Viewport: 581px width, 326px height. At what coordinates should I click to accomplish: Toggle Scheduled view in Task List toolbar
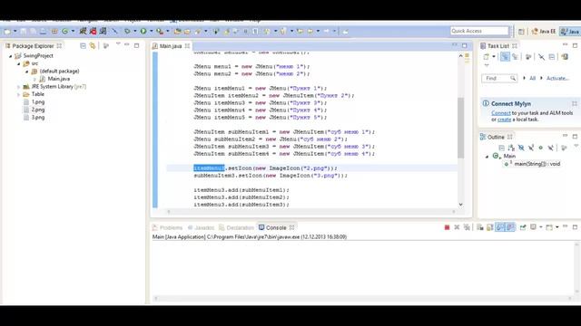[x=515, y=57]
